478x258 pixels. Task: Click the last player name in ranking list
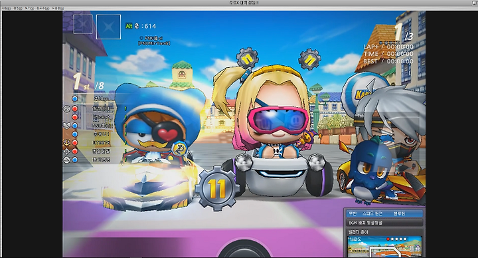point(102,160)
